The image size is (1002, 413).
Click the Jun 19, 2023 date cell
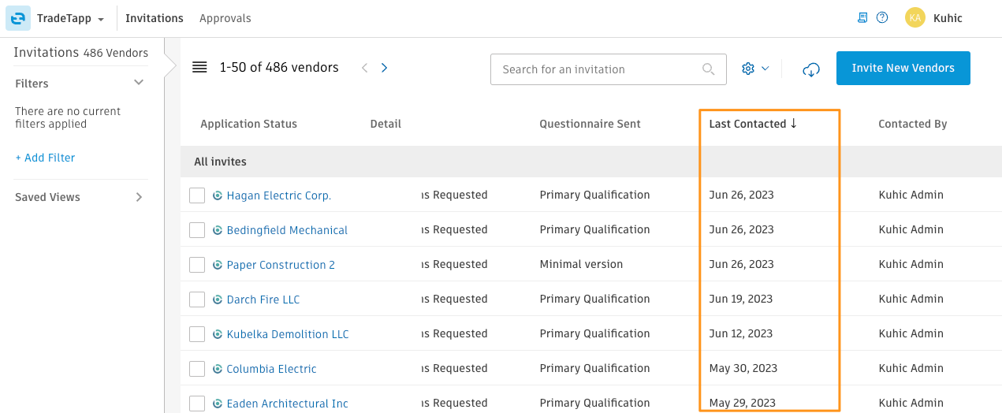click(741, 299)
